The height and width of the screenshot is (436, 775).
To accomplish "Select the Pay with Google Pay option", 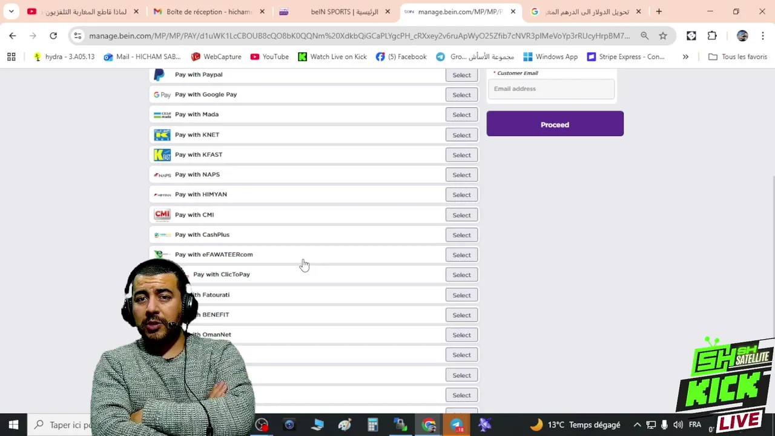I will (x=461, y=94).
